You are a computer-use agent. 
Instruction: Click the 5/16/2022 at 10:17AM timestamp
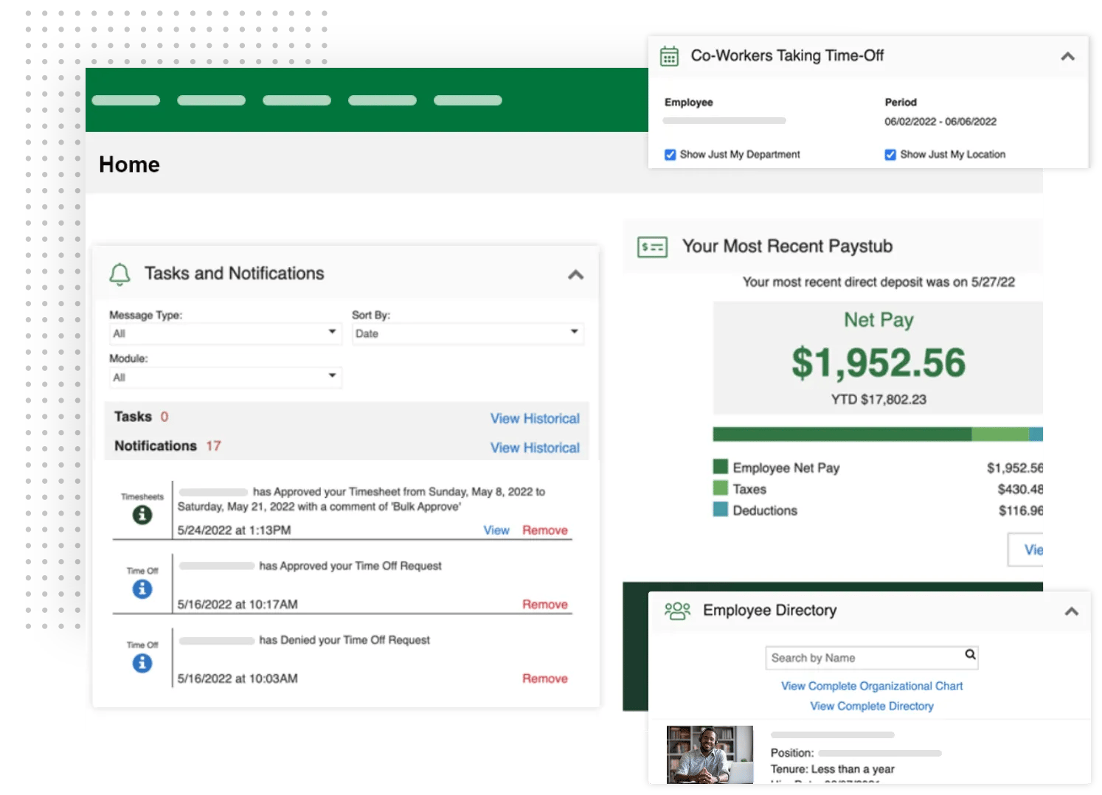point(238,605)
